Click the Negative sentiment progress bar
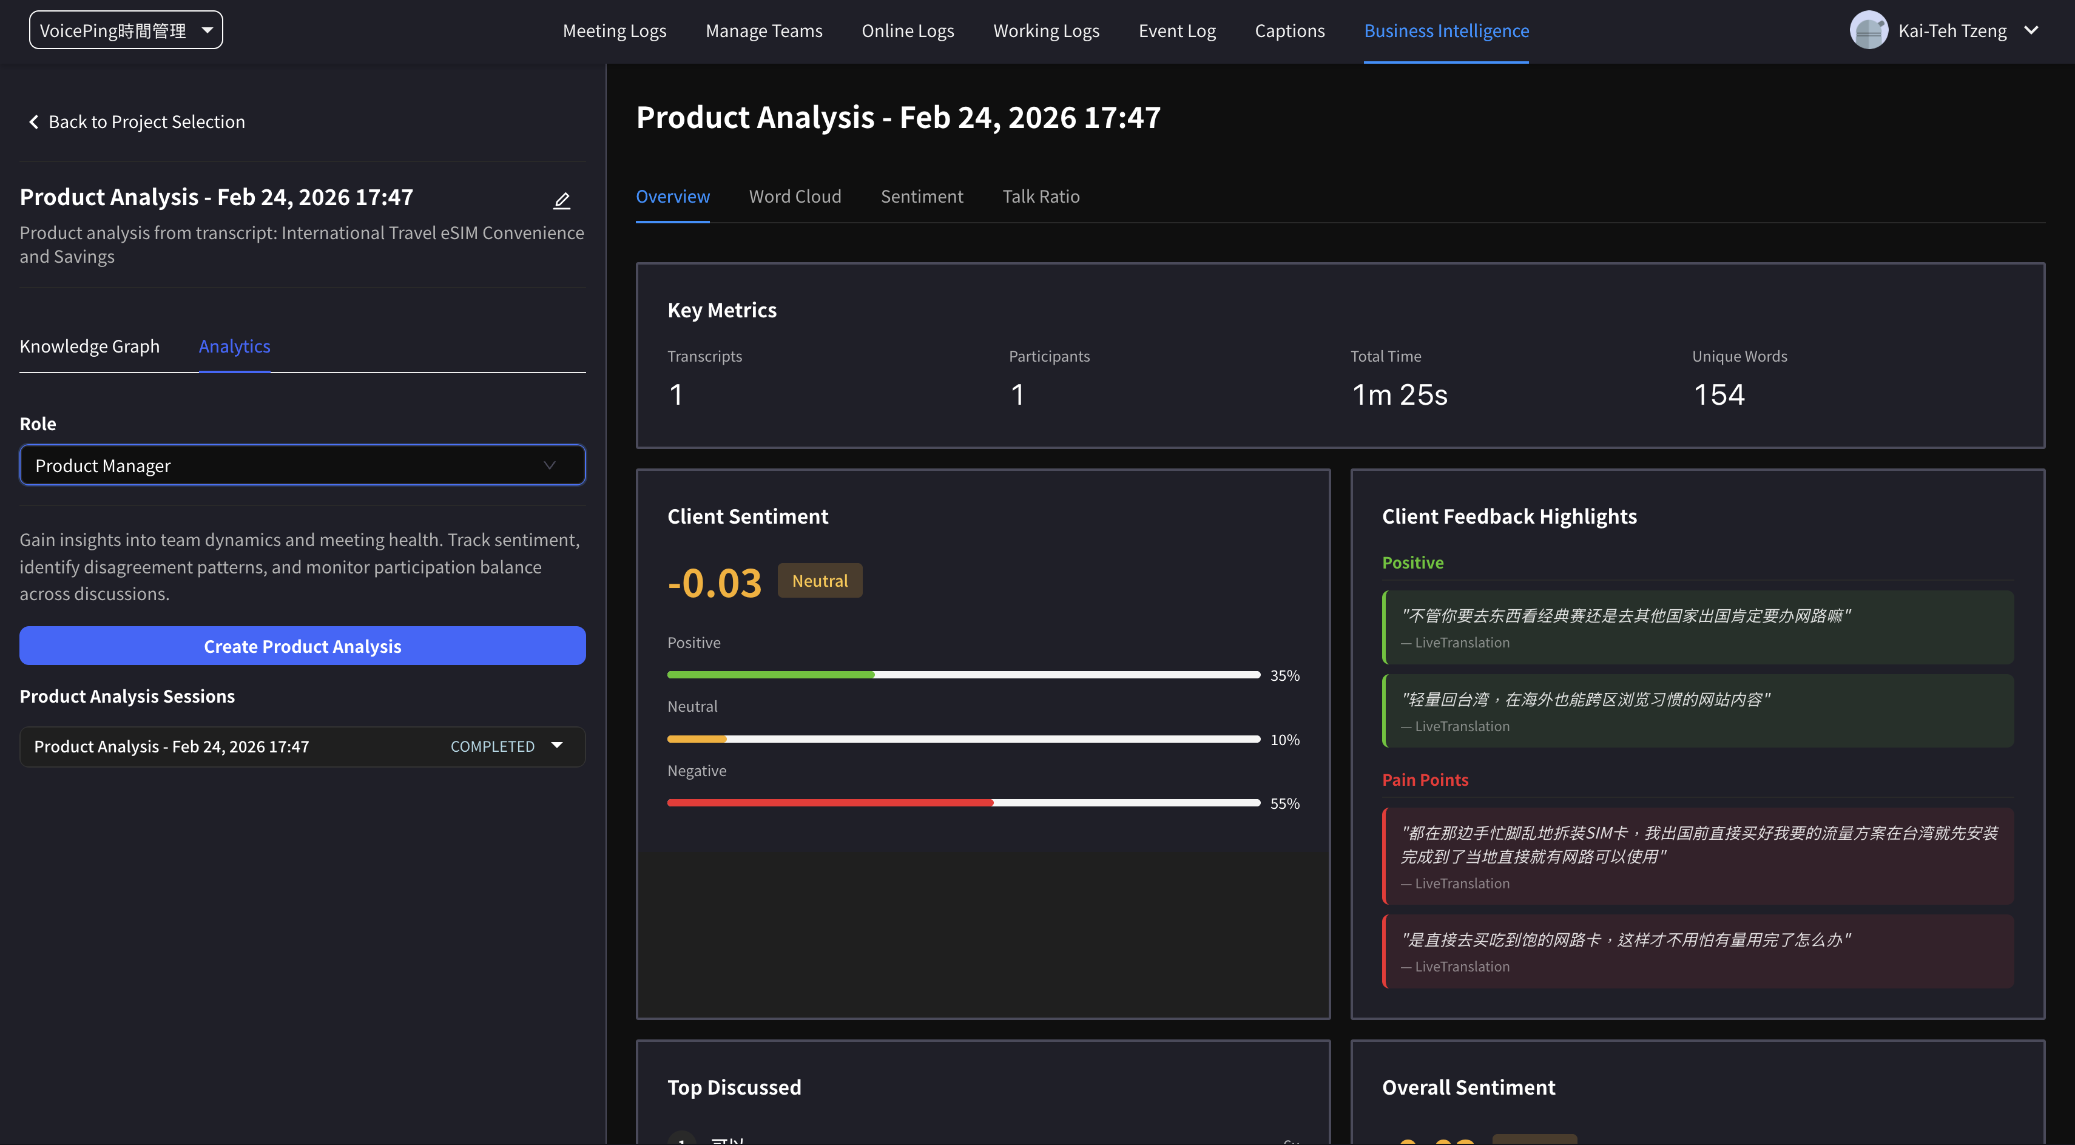This screenshot has width=2075, height=1145. click(x=963, y=803)
